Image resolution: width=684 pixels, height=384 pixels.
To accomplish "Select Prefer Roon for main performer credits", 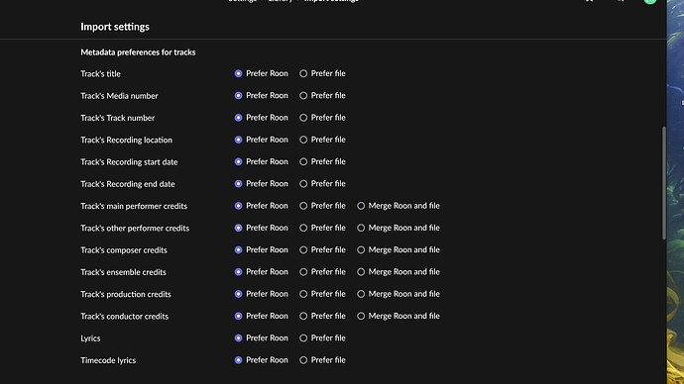I will [x=238, y=206].
